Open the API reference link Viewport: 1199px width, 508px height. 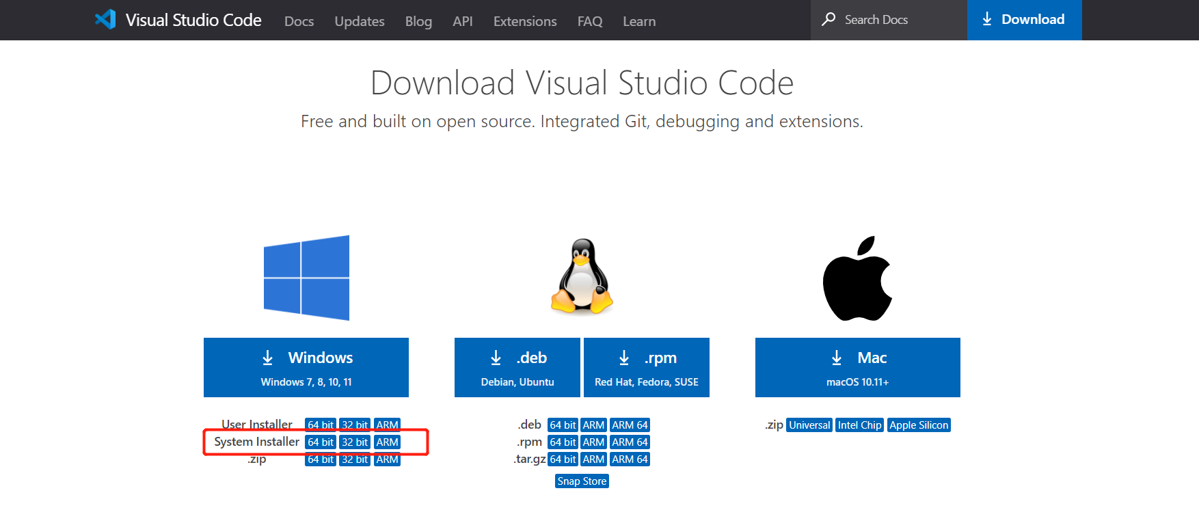click(462, 21)
